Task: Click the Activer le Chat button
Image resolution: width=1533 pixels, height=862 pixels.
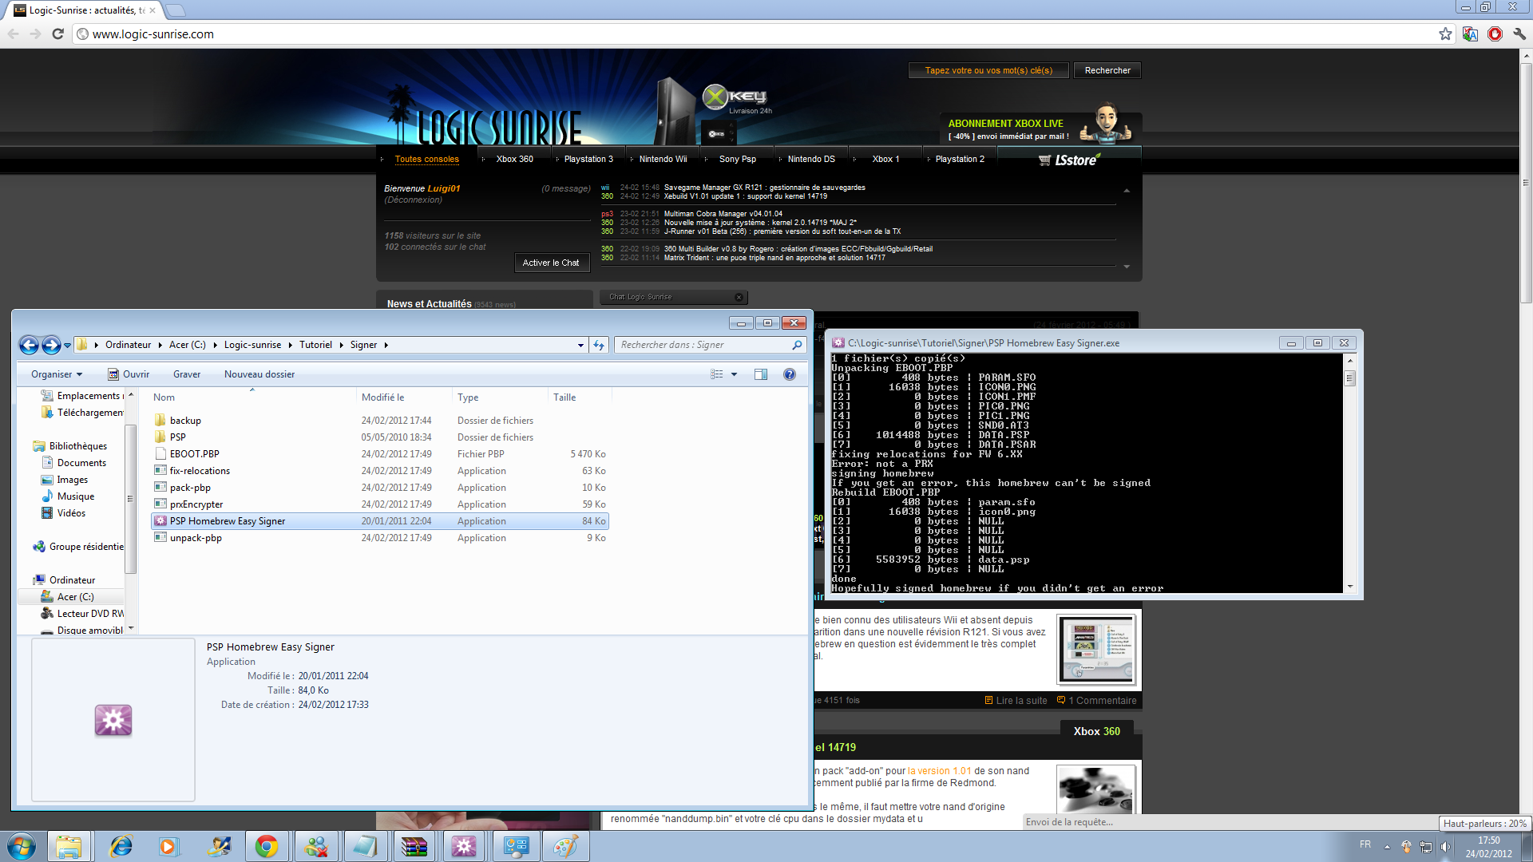Action: point(551,263)
